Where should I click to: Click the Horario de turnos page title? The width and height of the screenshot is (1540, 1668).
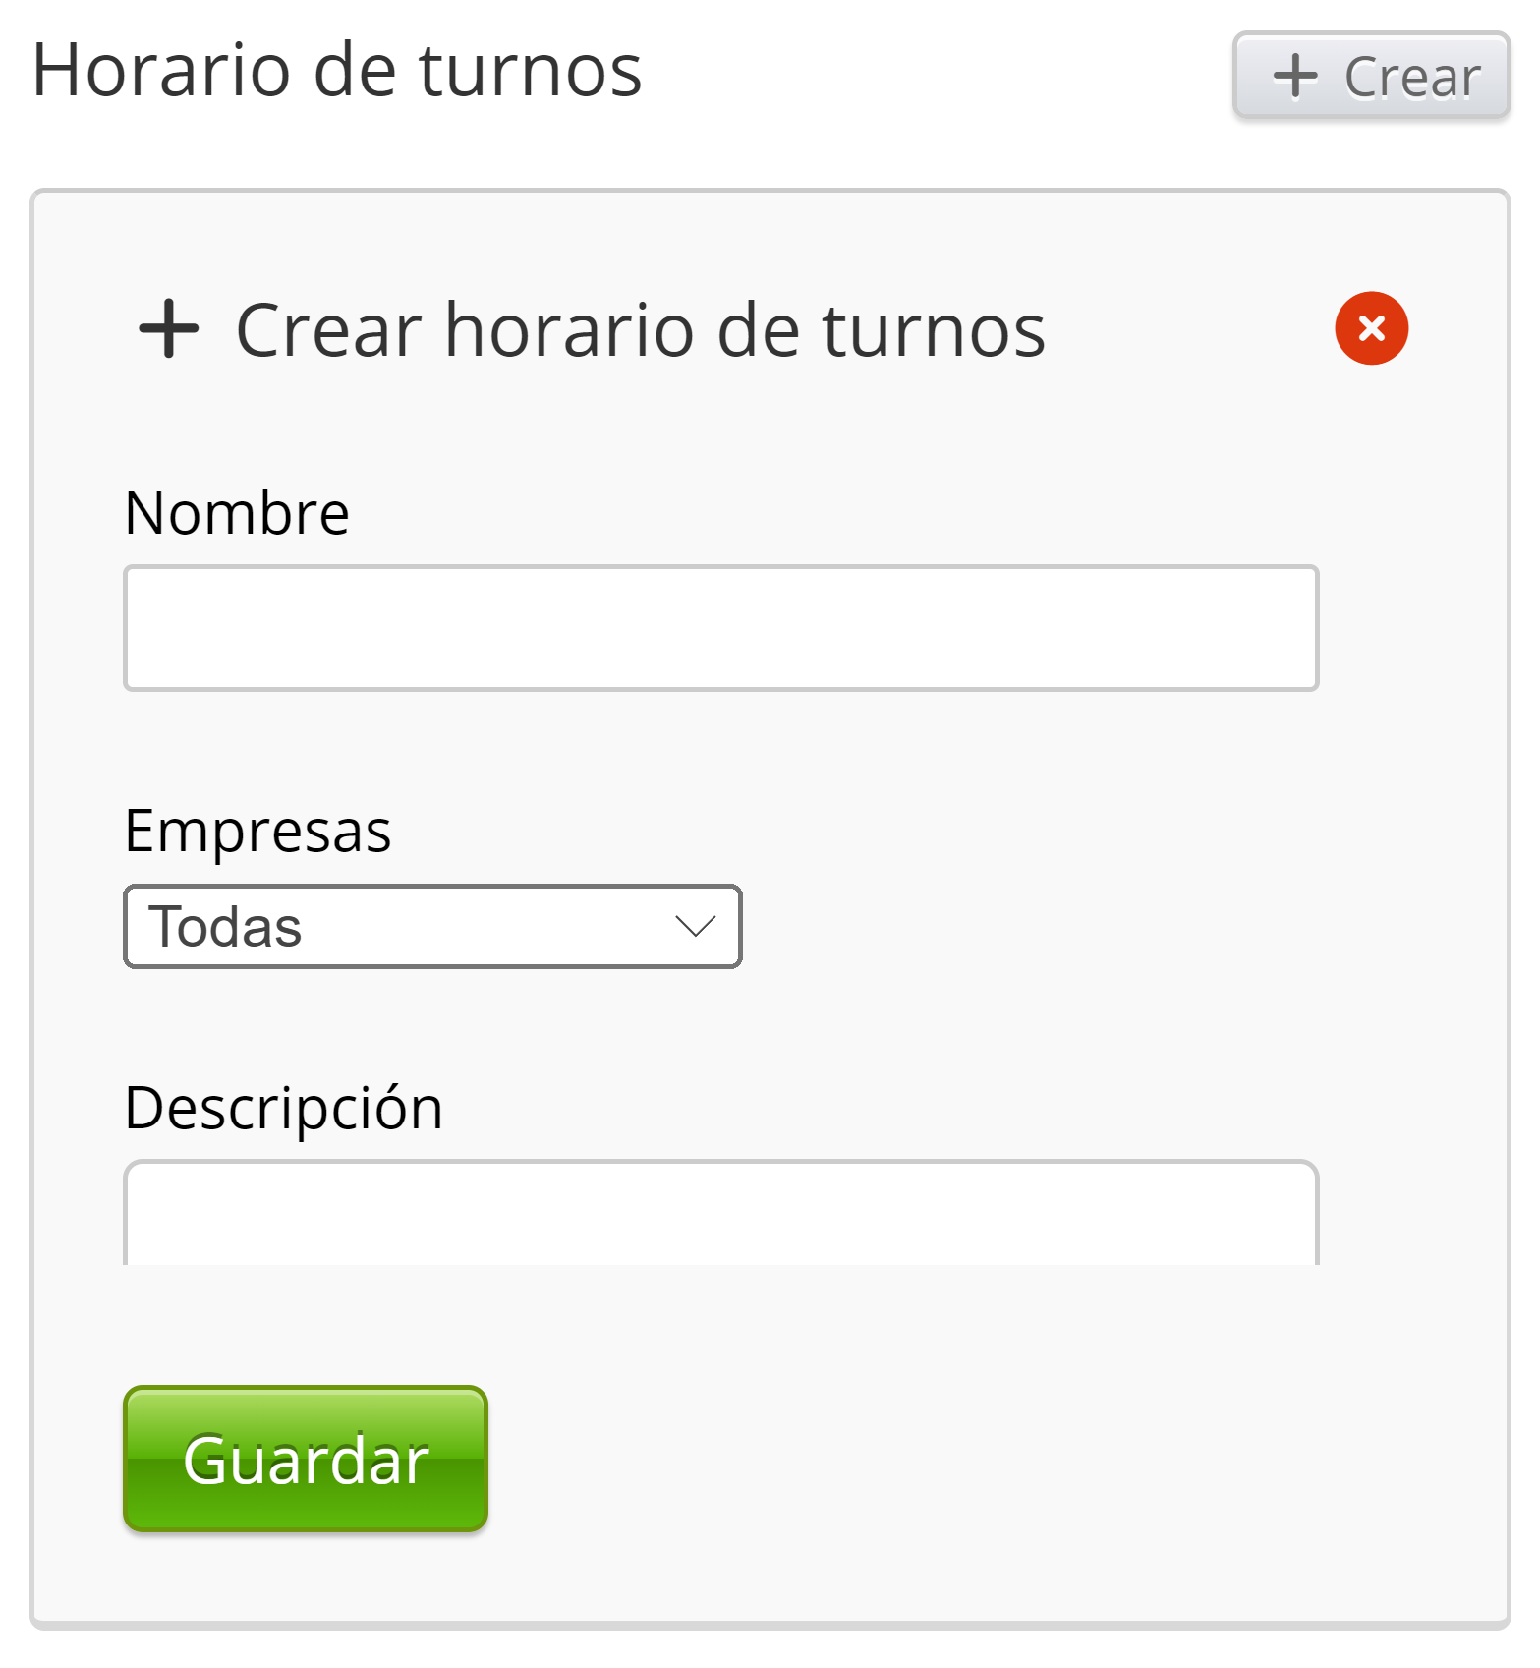coord(337,71)
